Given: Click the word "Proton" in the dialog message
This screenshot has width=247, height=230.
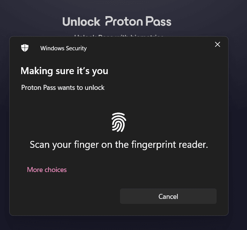Looking at the screenshot, I should tap(31, 88).
